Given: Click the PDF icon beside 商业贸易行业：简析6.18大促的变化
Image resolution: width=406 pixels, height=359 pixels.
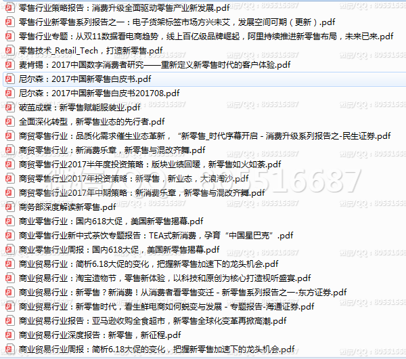Looking at the screenshot, I should point(9,264).
